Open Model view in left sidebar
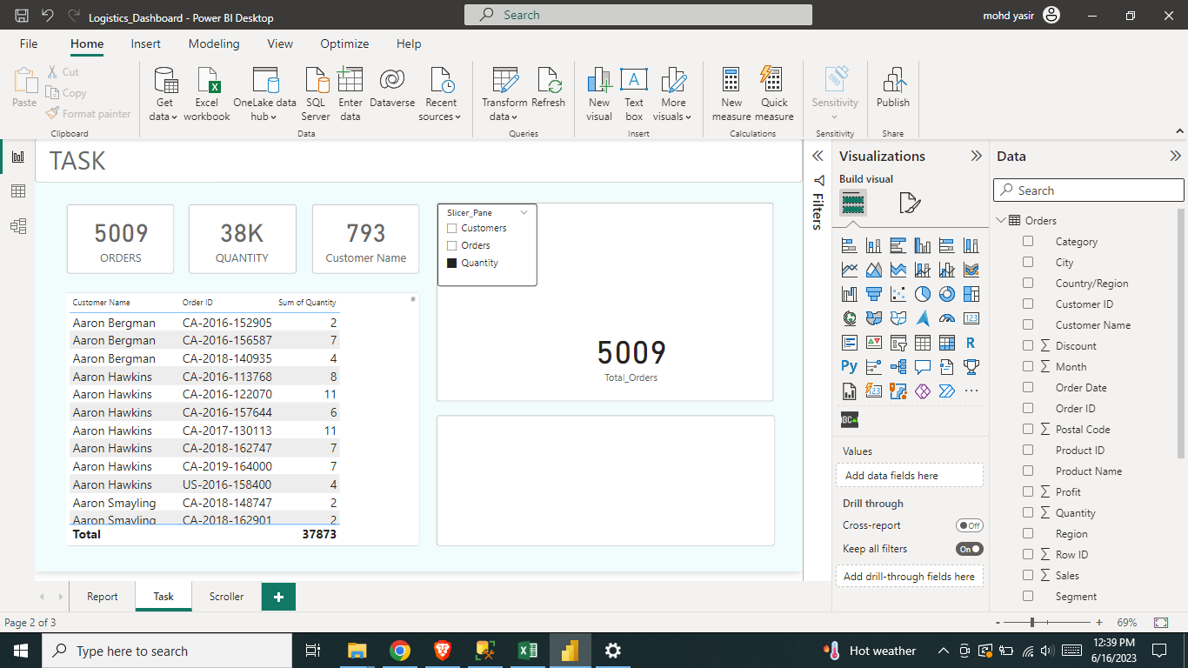Screen dimensions: 1188x668 [18, 226]
